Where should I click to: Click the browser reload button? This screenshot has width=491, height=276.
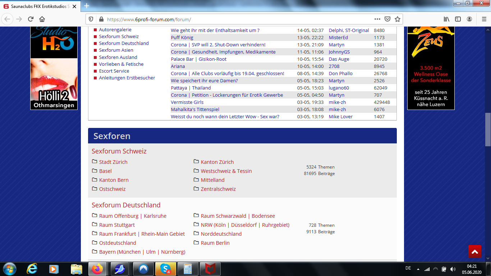tap(31, 19)
